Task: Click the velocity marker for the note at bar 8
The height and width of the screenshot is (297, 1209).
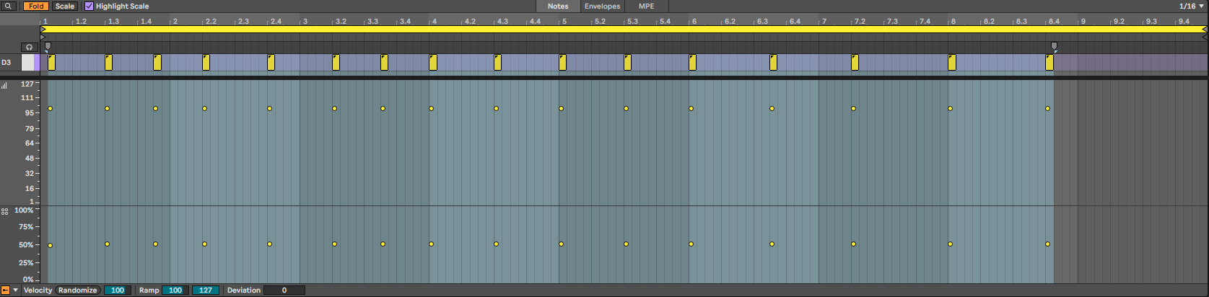Action: click(951, 109)
